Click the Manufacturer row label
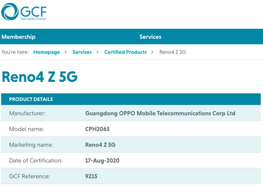 pyautogui.click(x=27, y=113)
